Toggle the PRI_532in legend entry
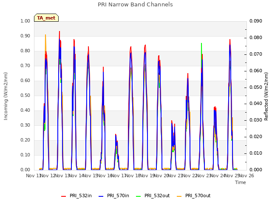 click(76, 195)
